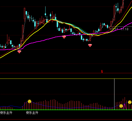Click the red diamond on the magenta line
This screenshot has width=132, height=121.
pyautogui.click(x=64, y=37)
